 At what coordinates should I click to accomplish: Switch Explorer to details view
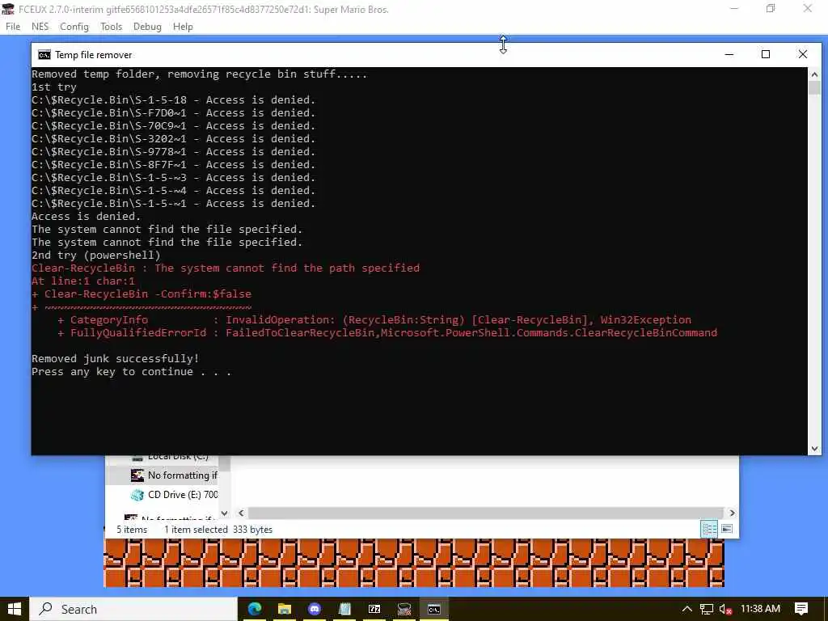[709, 529]
